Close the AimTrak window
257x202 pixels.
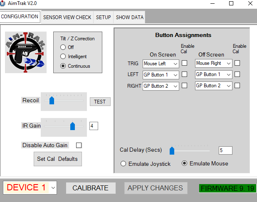pyautogui.click(x=250, y=3)
